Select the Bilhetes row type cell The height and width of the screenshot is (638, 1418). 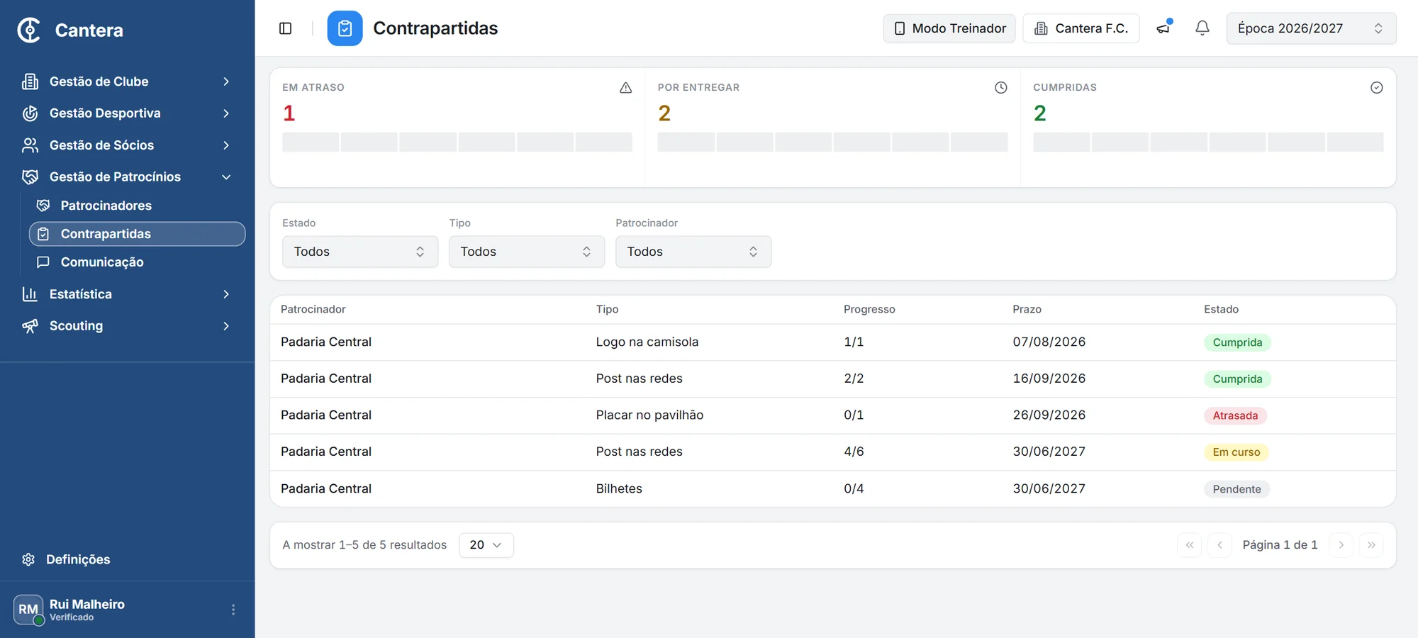[x=619, y=488]
